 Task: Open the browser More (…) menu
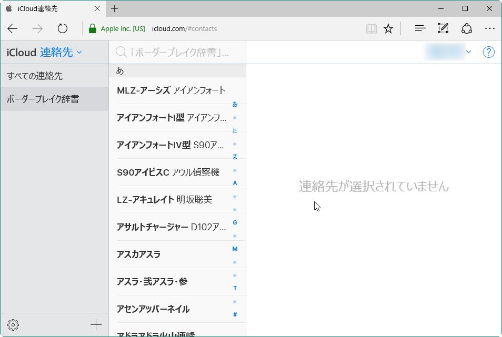[489, 28]
